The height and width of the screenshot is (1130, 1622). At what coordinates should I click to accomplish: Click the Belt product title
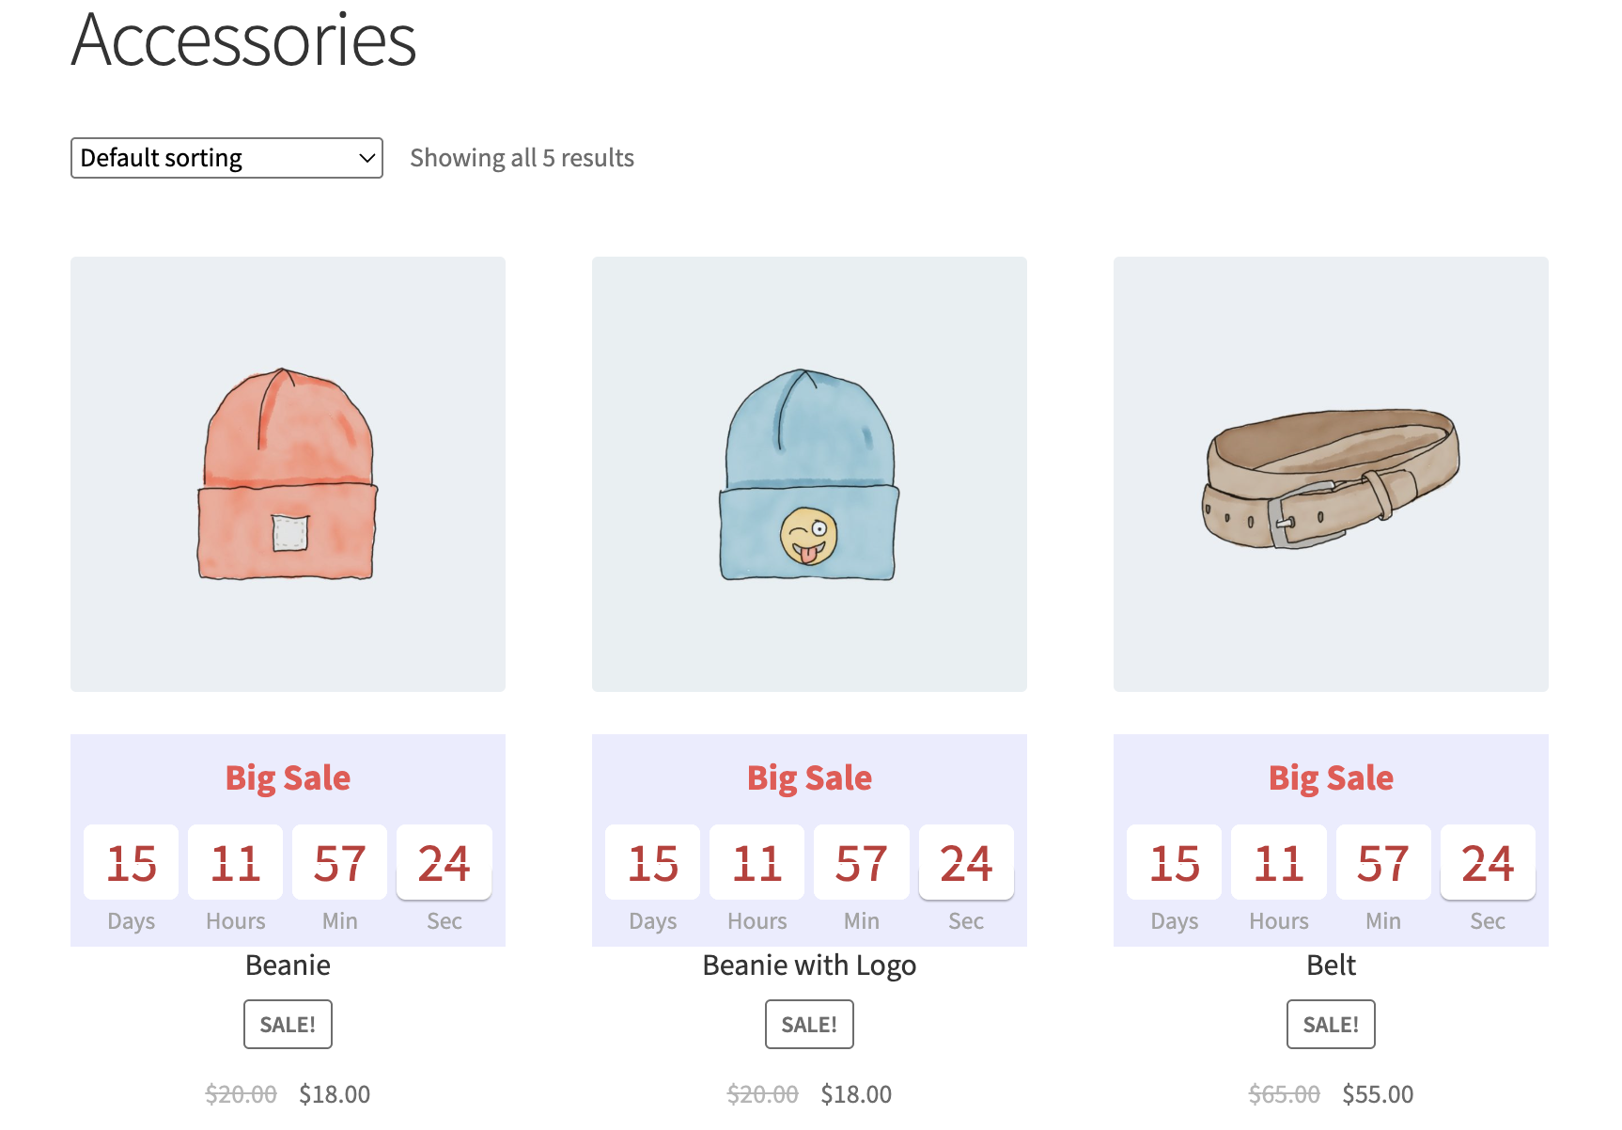coord(1331,965)
